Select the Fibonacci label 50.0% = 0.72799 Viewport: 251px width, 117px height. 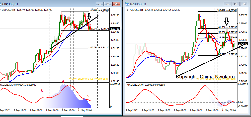coord(228,32)
